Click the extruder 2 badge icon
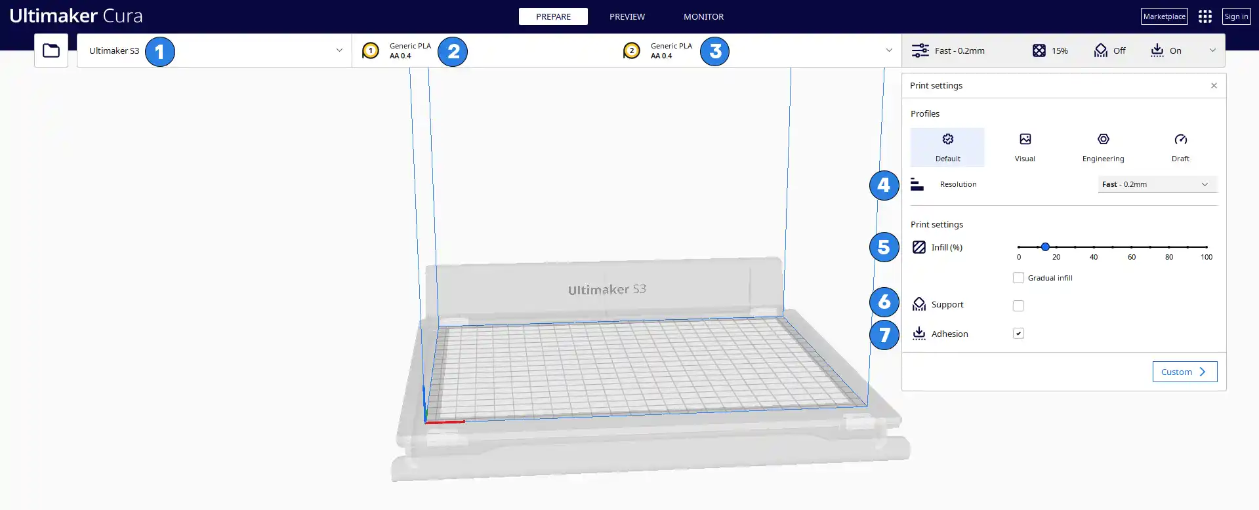This screenshot has height=510, width=1259. 632,50
